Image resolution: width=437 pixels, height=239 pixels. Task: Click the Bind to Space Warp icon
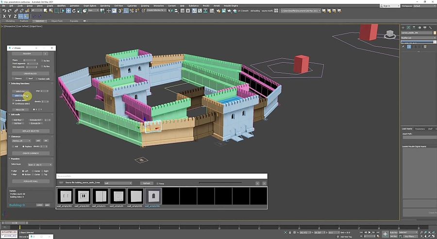27,11
